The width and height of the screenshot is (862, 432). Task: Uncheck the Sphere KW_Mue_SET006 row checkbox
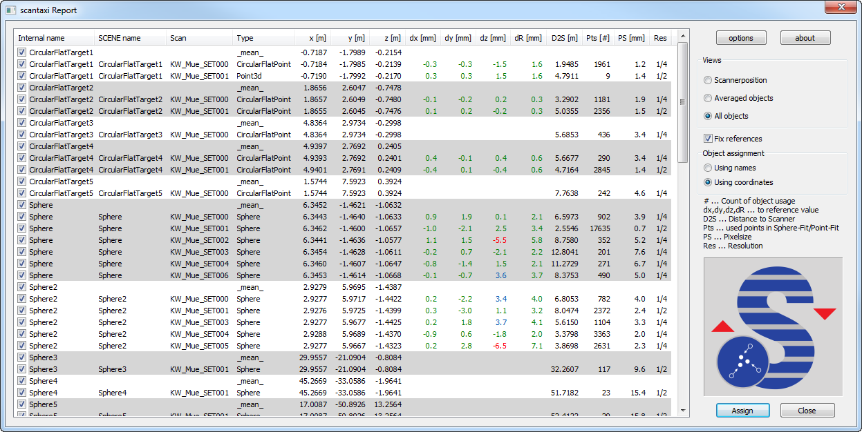tap(22, 275)
